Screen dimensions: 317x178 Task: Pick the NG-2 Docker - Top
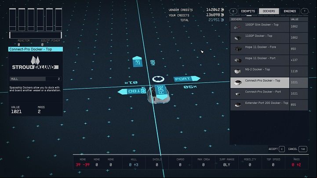tap(269, 71)
